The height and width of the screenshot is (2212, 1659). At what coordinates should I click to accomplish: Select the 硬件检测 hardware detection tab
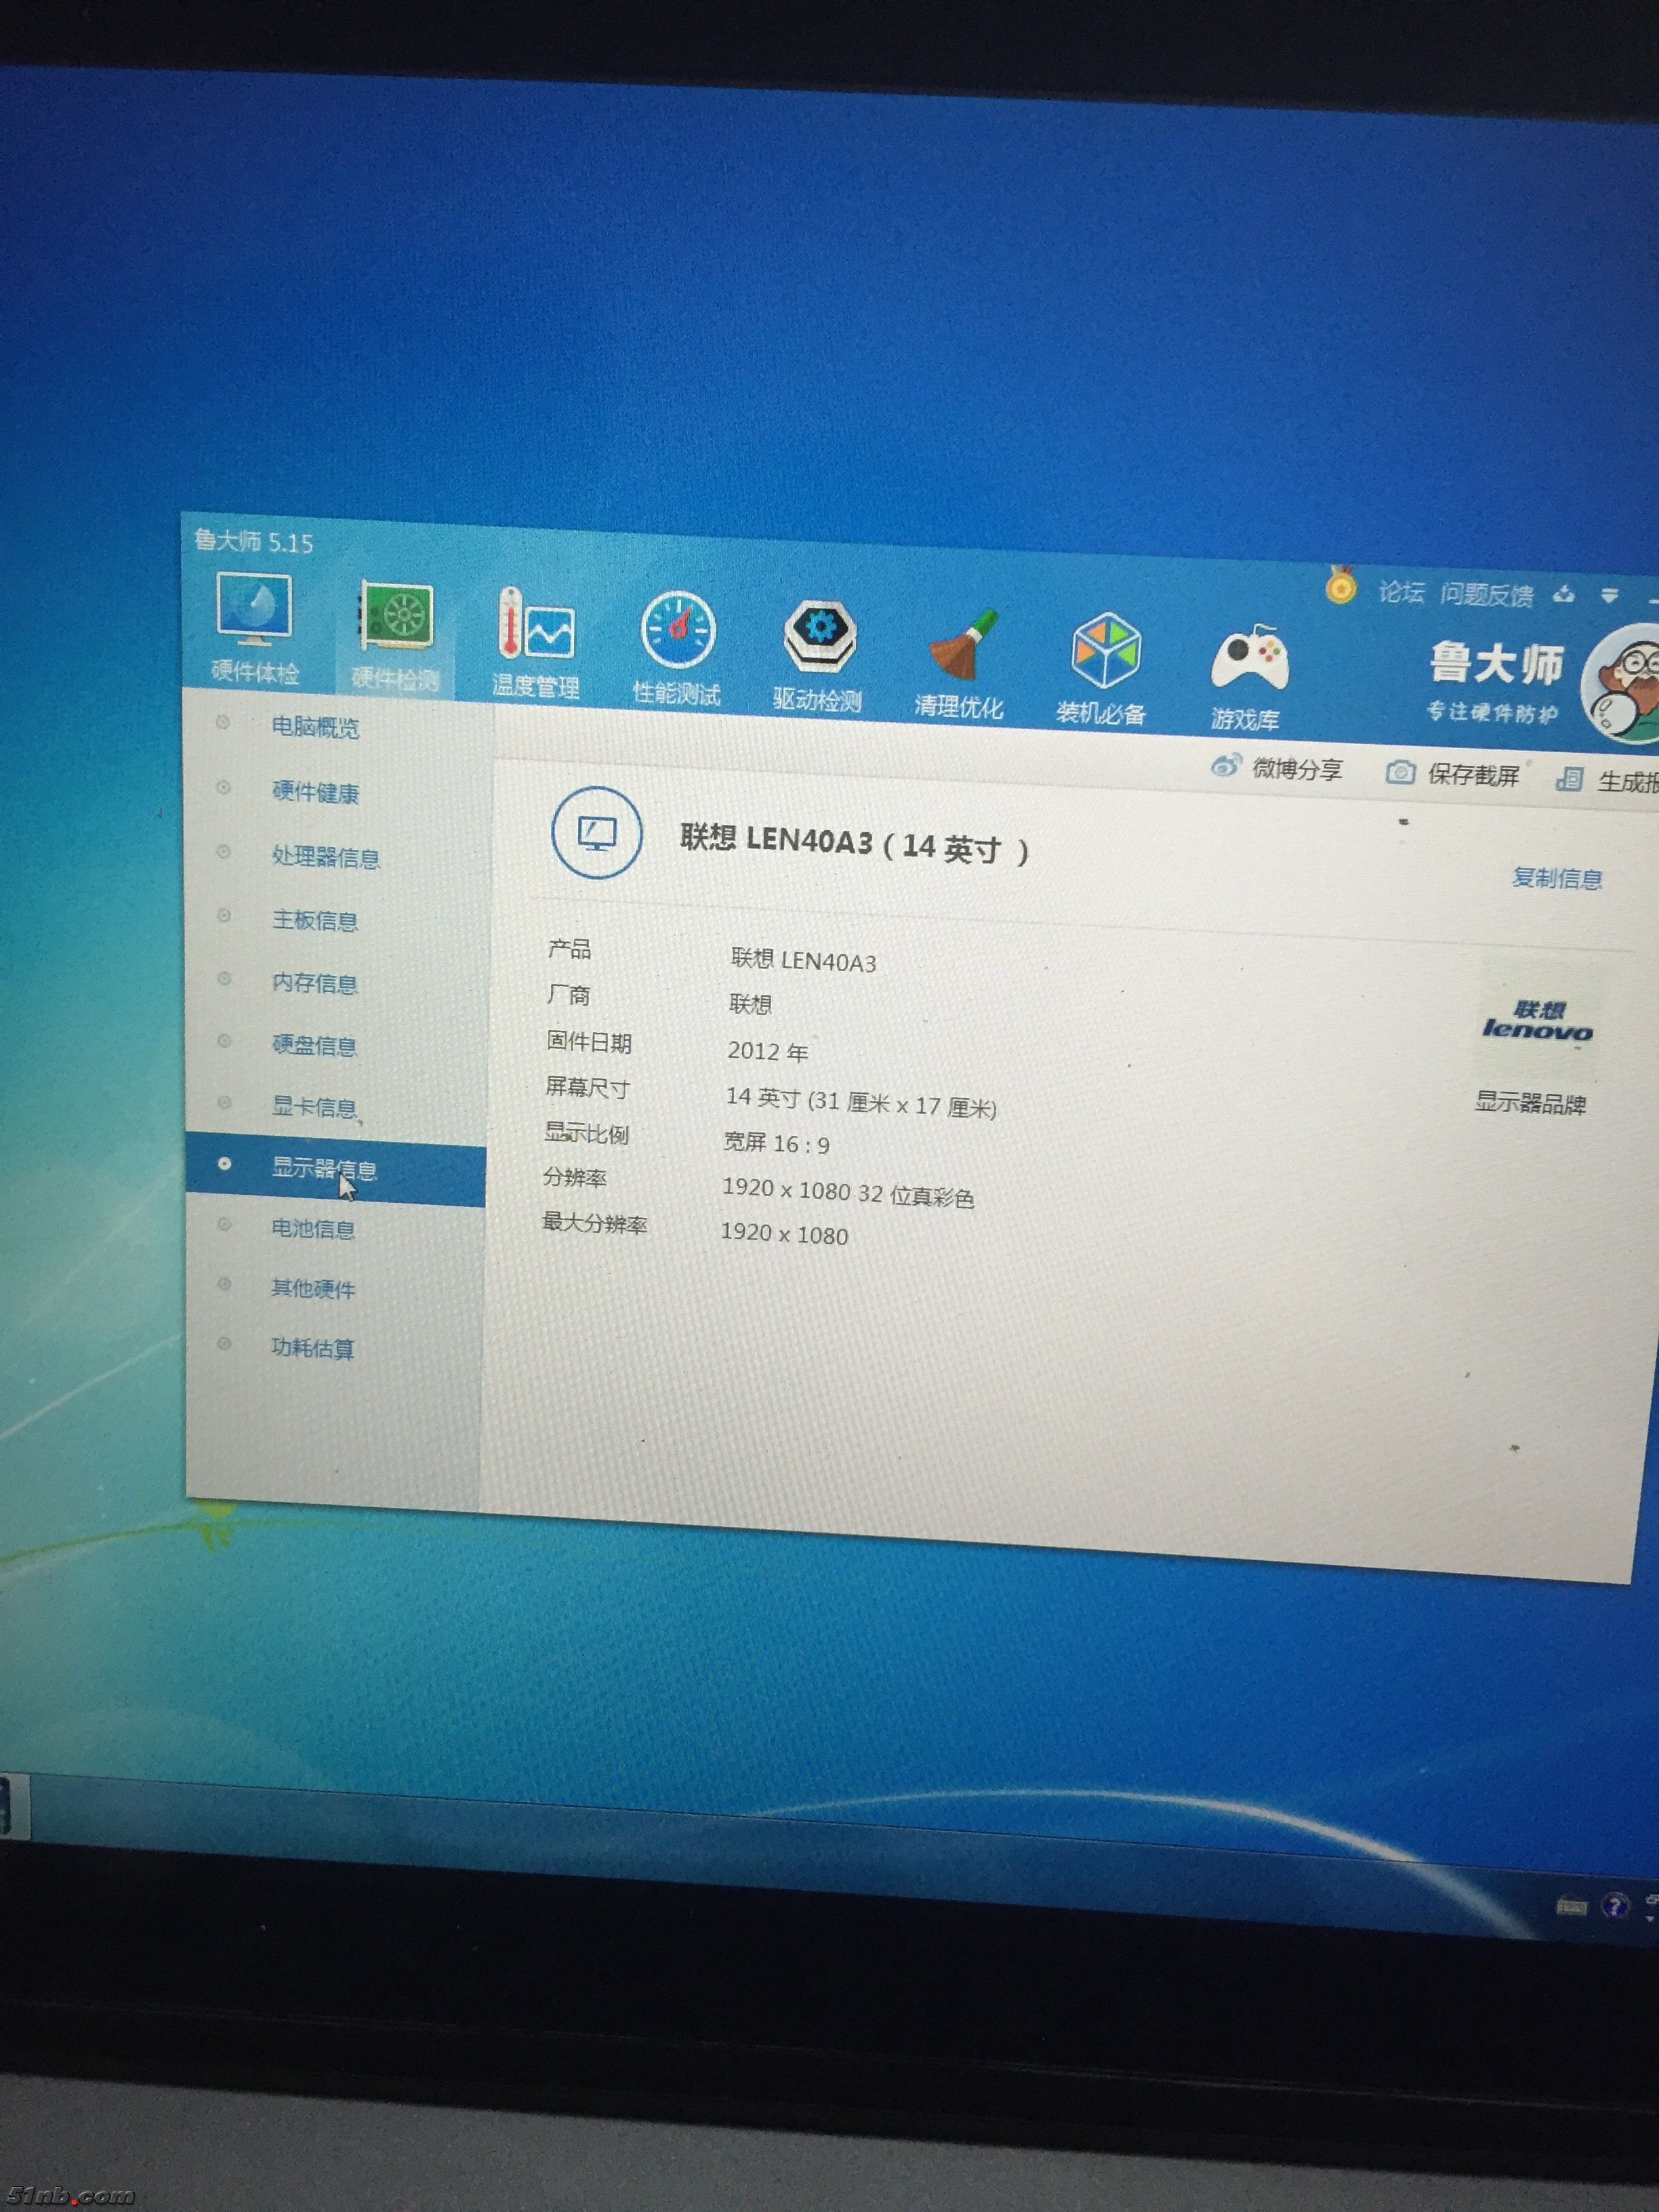(395, 636)
